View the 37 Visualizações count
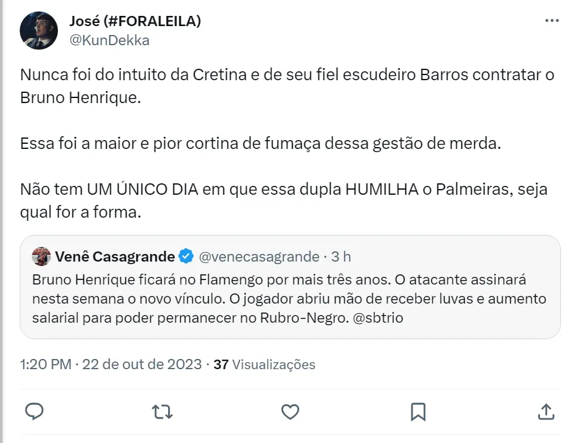The image size is (575, 443). (265, 365)
